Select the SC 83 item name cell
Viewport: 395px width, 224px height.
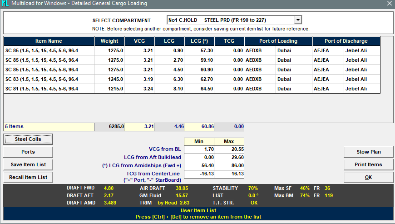49,80
